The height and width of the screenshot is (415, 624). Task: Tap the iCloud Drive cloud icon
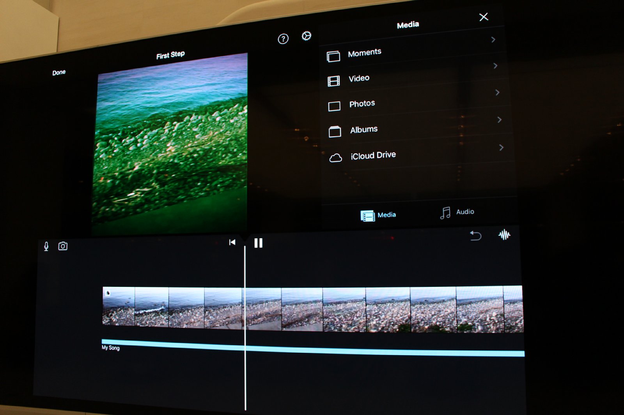(x=335, y=158)
